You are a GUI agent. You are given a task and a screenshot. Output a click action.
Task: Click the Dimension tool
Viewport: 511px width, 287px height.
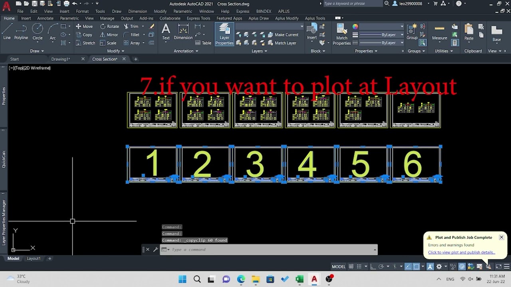pyautogui.click(x=183, y=32)
